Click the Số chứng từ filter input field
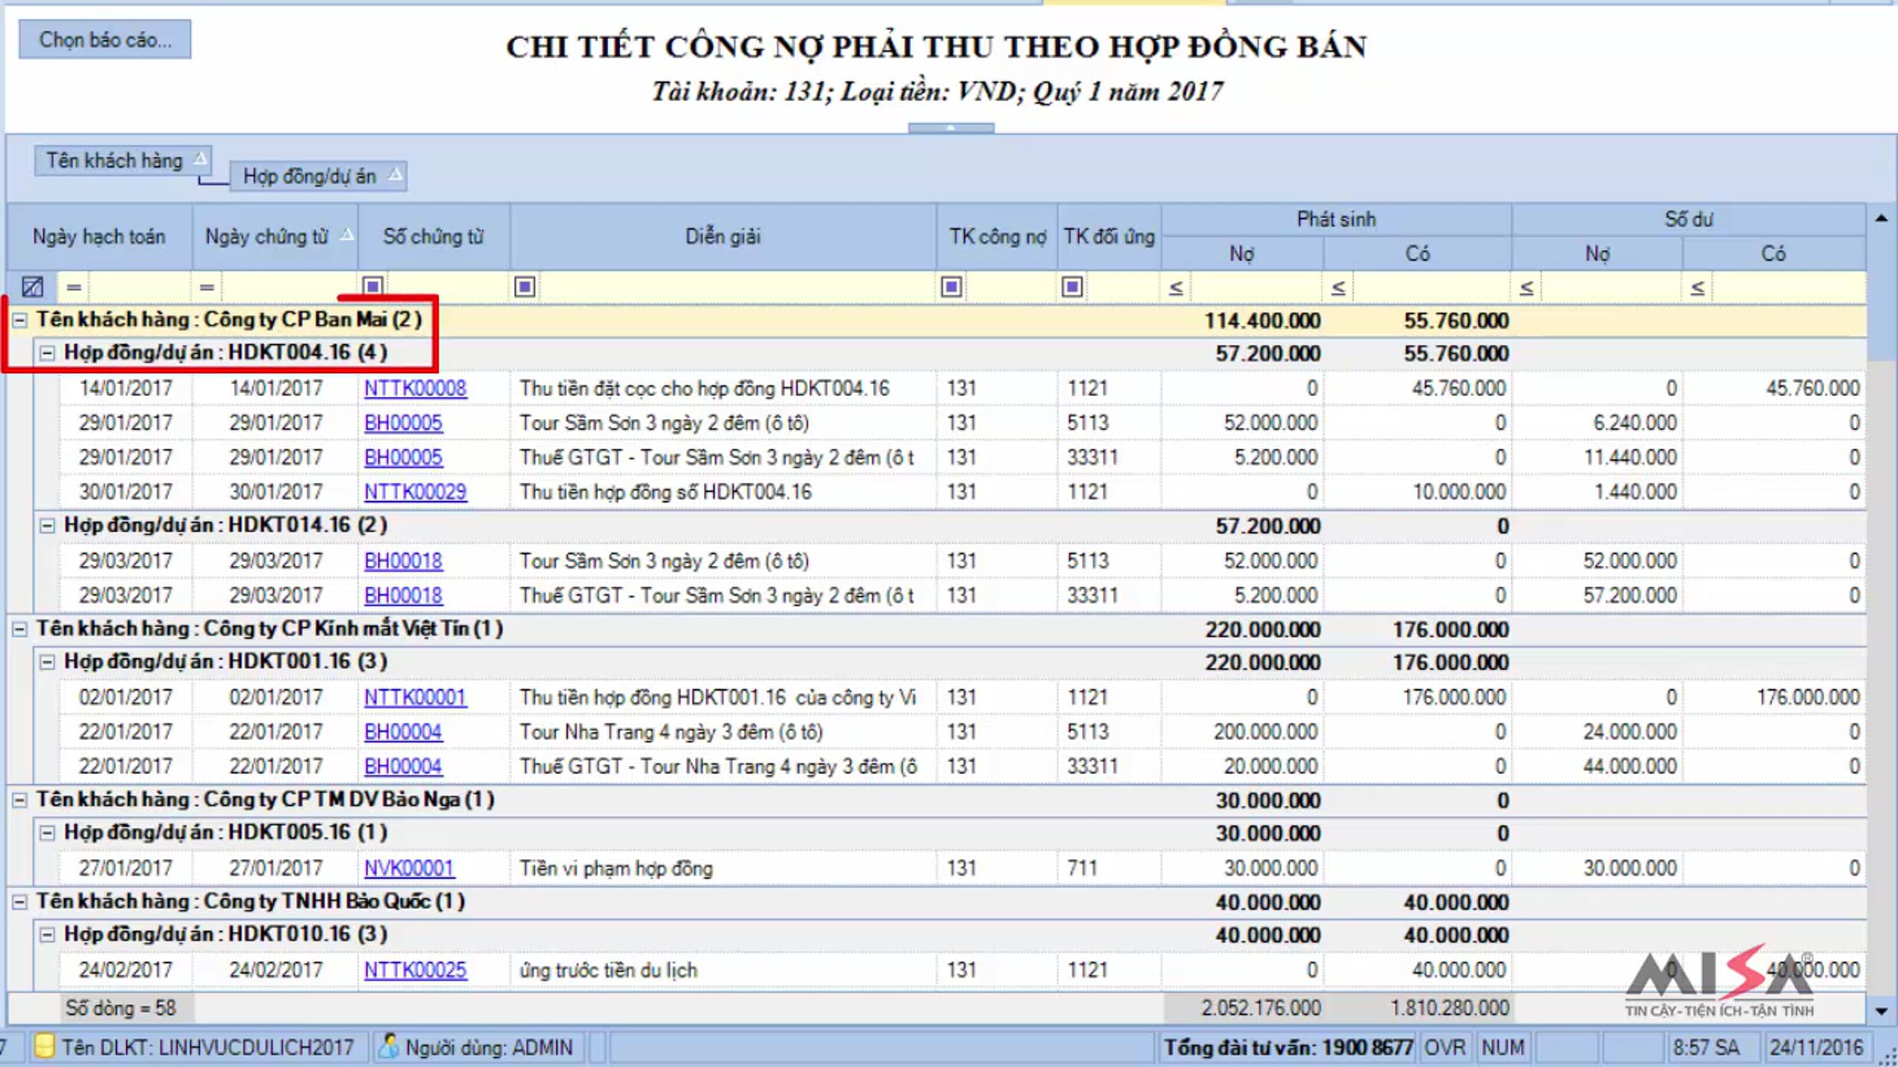This screenshot has width=1898, height=1067. pos(447,287)
